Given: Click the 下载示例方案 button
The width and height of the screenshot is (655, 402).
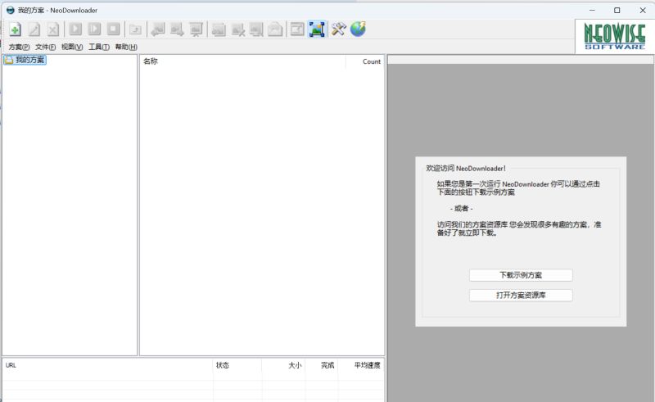Looking at the screenshot, I should point(521,275).
